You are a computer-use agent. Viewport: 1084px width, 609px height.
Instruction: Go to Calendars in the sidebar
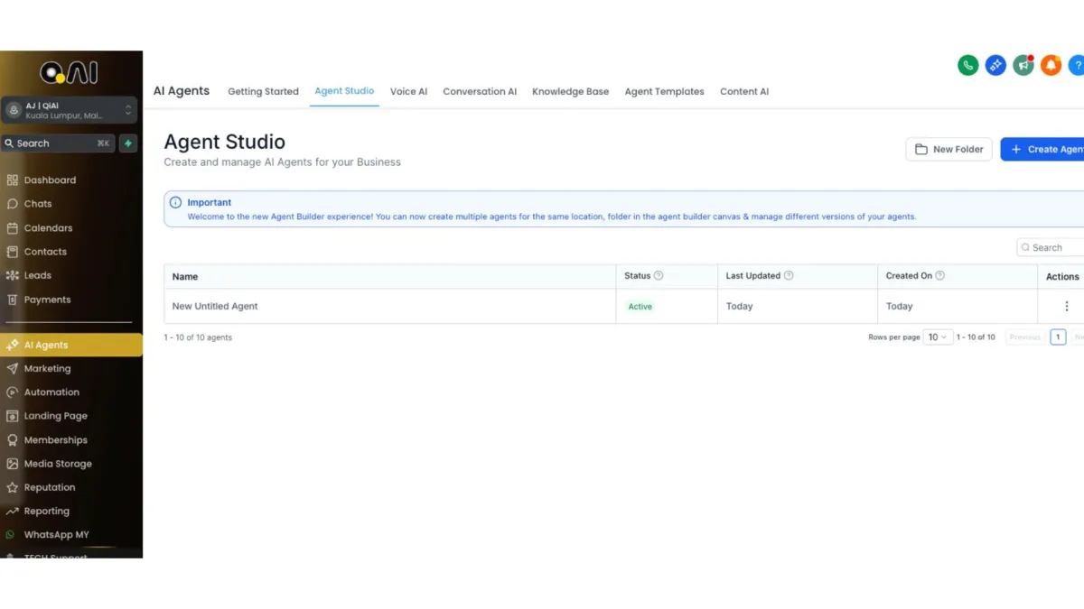48,228
